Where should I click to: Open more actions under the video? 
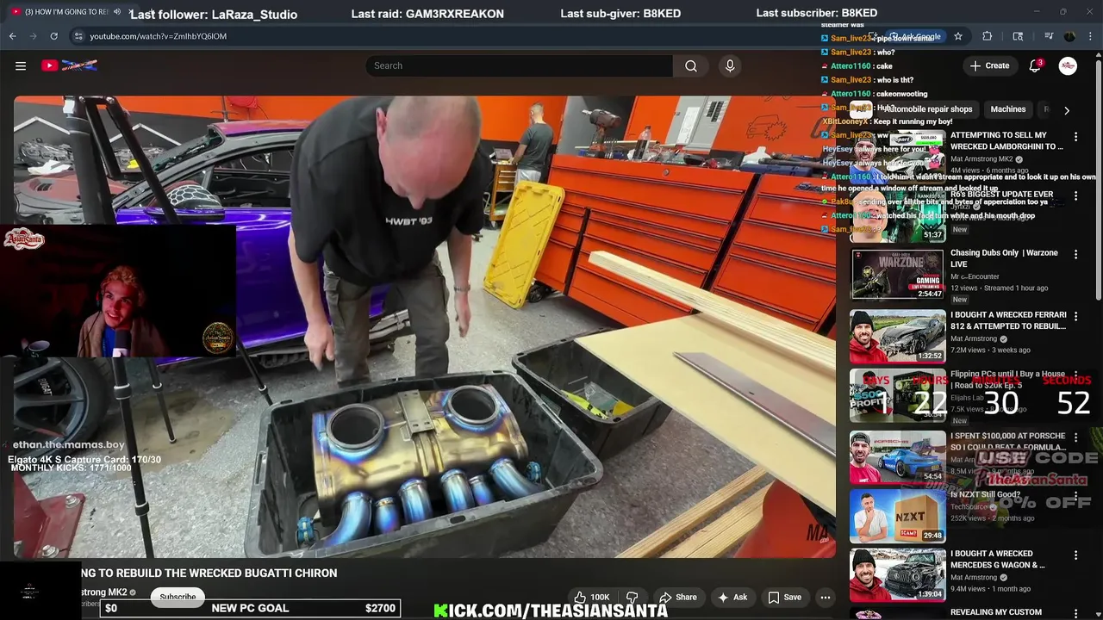[825, 597]
